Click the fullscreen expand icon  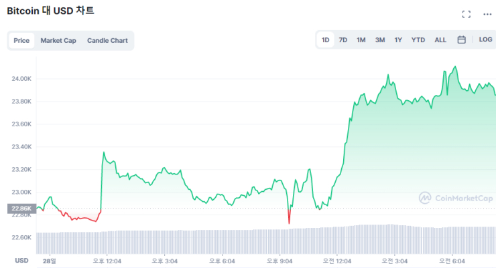[467, 14]
